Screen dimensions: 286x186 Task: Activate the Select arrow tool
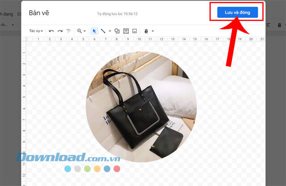coord(94,31)
